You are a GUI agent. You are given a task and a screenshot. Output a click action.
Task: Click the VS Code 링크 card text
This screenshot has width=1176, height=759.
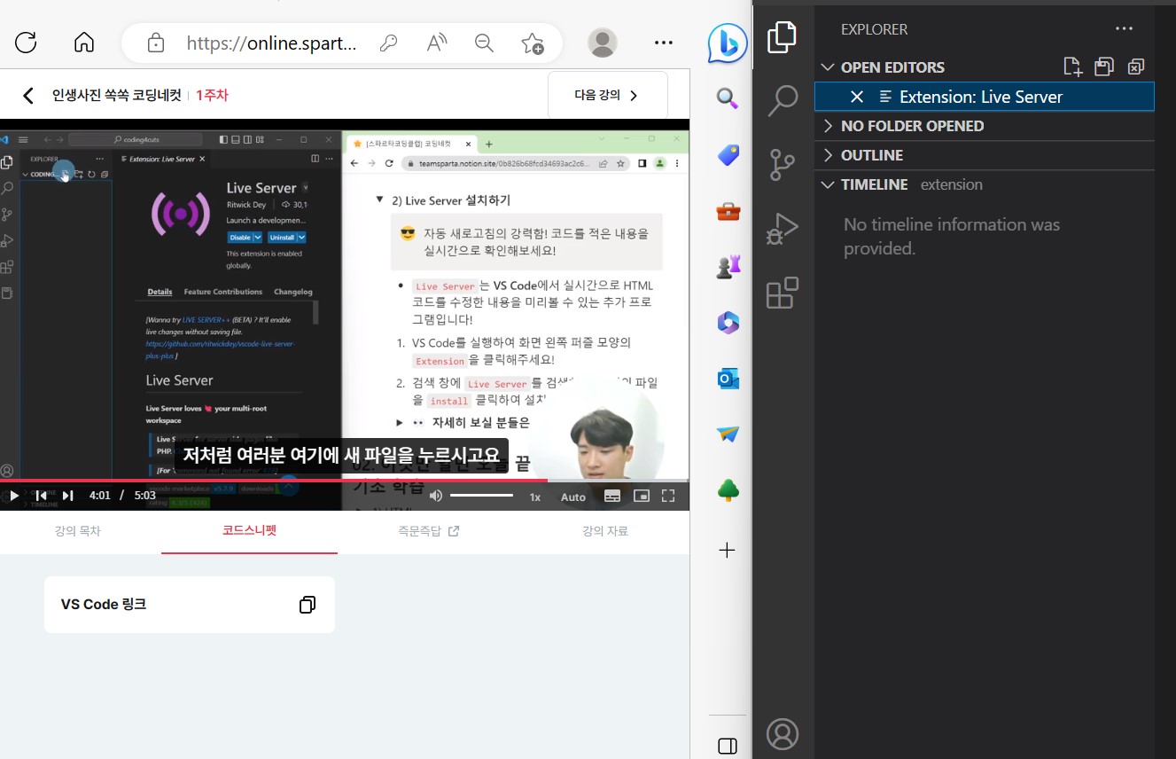104,605
